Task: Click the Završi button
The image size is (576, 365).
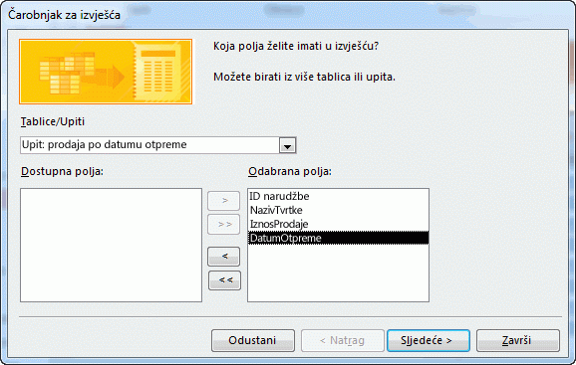Action: (518, 340)
